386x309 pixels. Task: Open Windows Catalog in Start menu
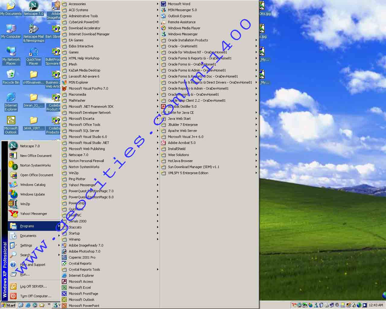pyautogui.click(x=34, y=185)
